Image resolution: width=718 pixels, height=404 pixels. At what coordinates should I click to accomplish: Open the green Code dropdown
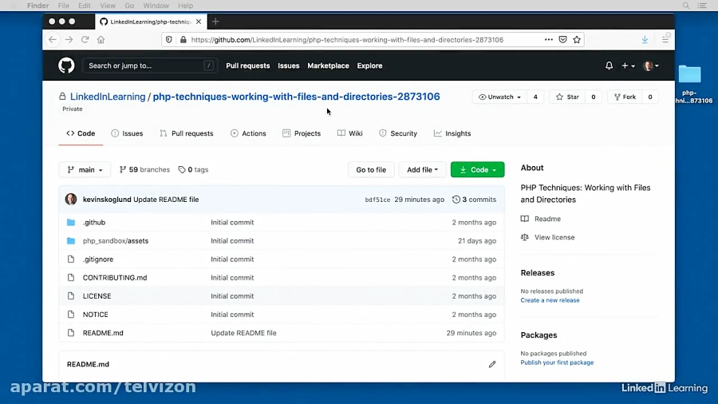(x=477, y=169)
